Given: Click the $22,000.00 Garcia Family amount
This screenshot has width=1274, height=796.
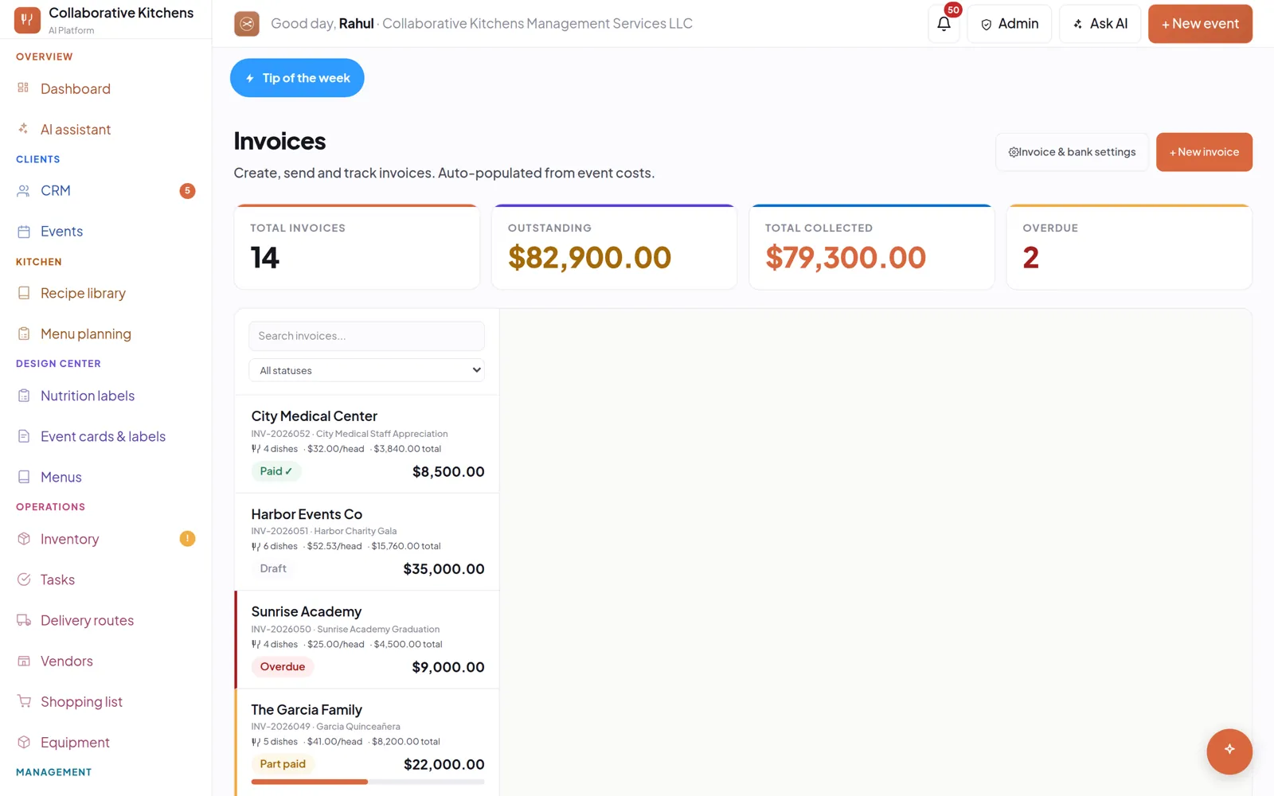Looking at the screenshot, I should click(444, 764).
